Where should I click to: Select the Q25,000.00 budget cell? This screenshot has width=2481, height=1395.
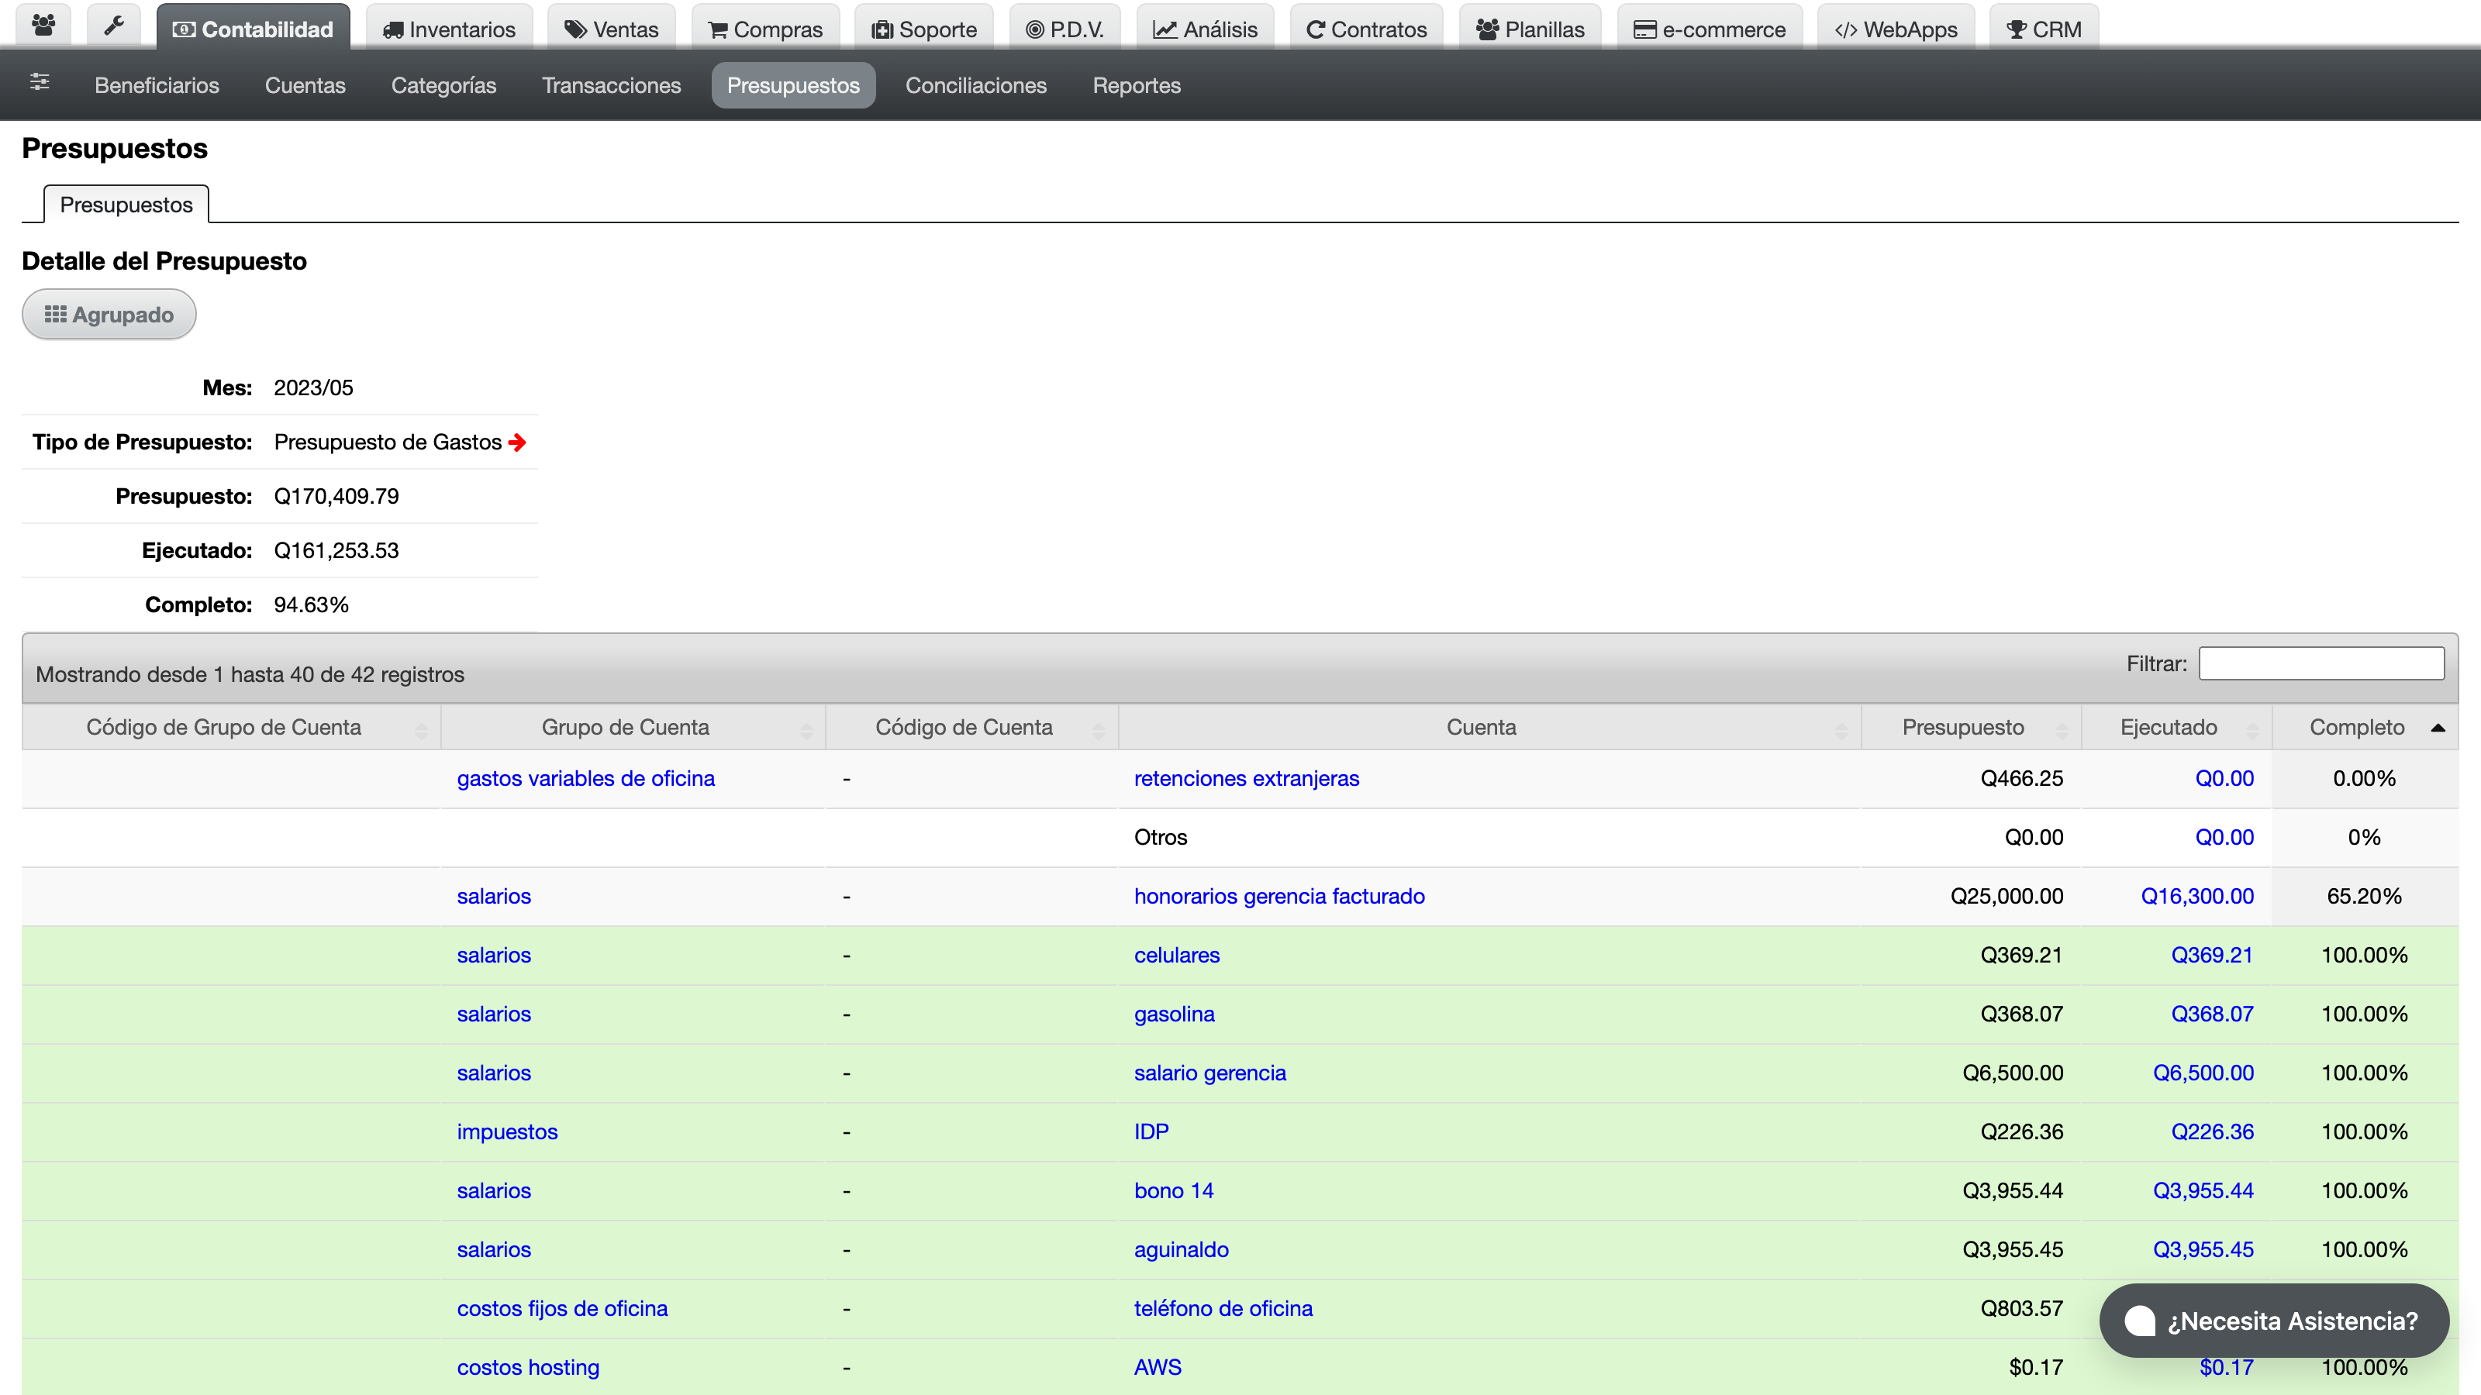tap(1971, 897)
